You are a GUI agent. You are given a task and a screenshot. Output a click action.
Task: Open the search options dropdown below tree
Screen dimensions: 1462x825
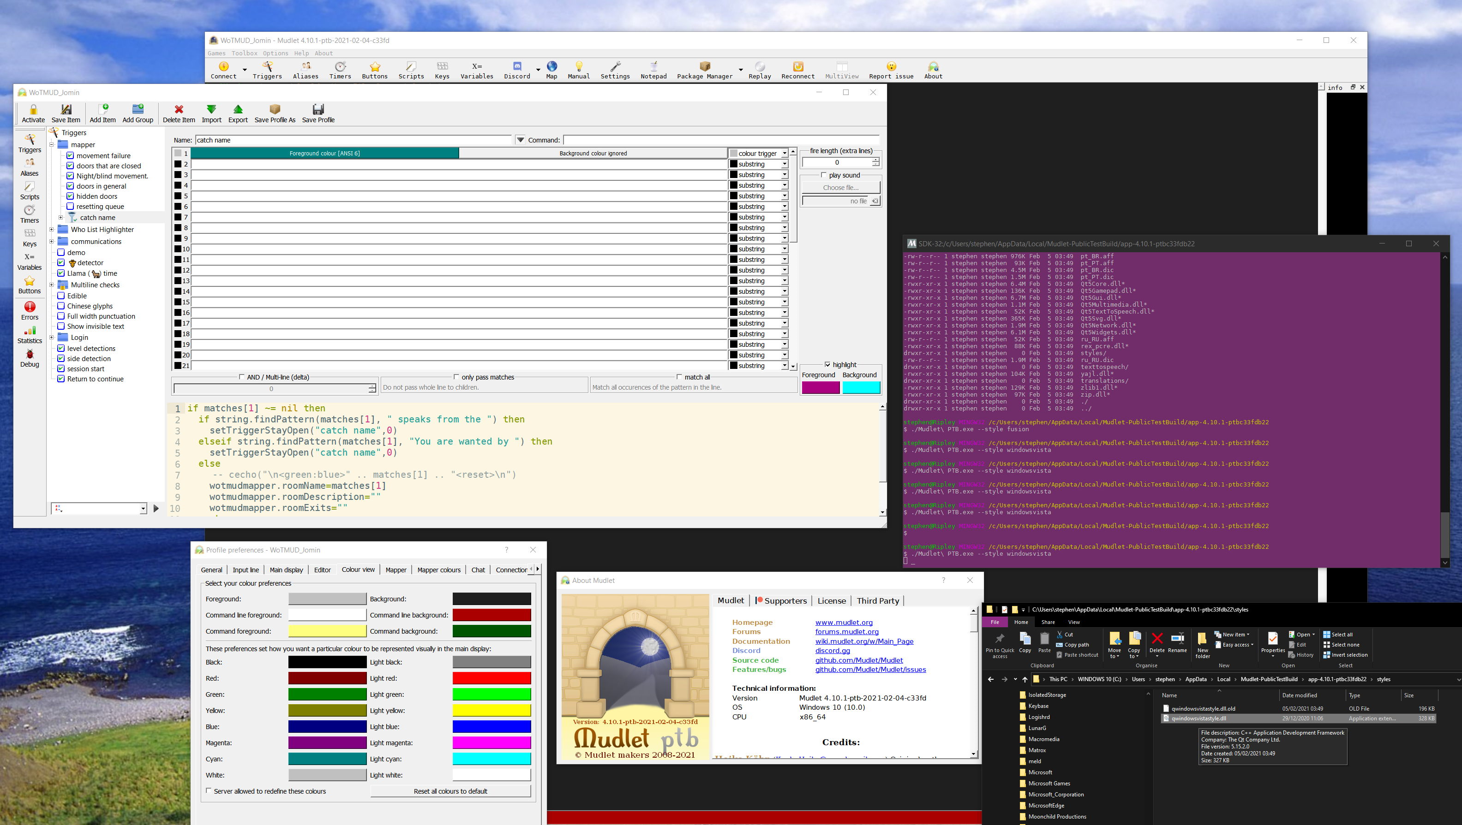tap(143, 509)
